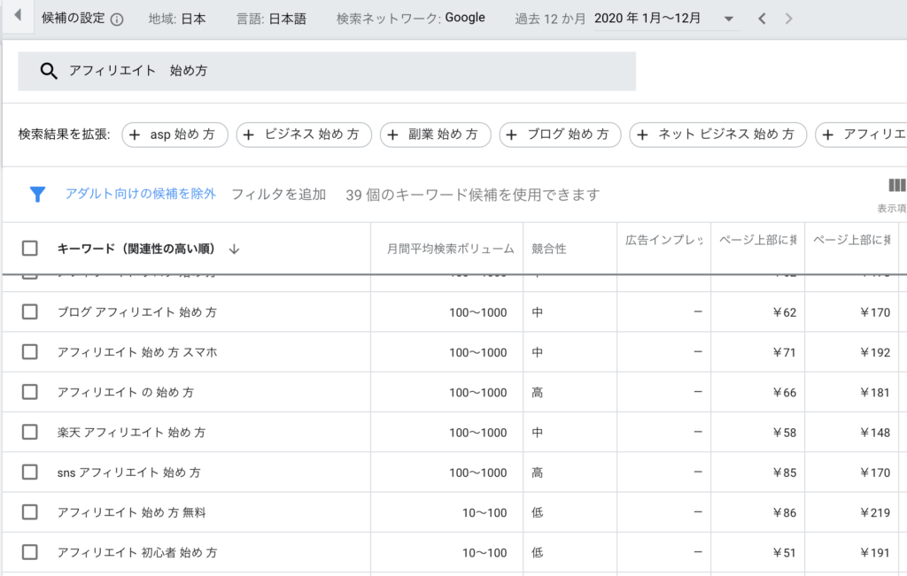Open info icon next to 候補の設定
This screenshot has height=576, width=907.
pos(117,19)
